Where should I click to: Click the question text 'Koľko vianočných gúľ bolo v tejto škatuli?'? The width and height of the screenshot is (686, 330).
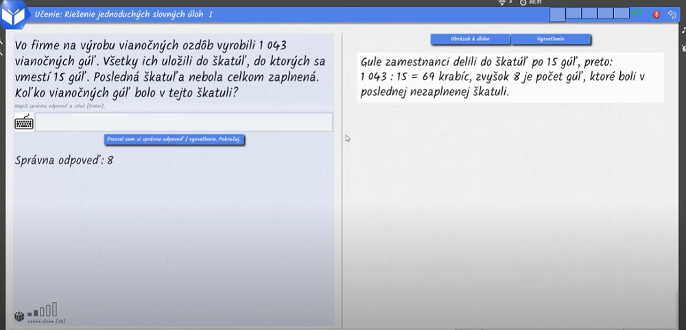(127, 94)
